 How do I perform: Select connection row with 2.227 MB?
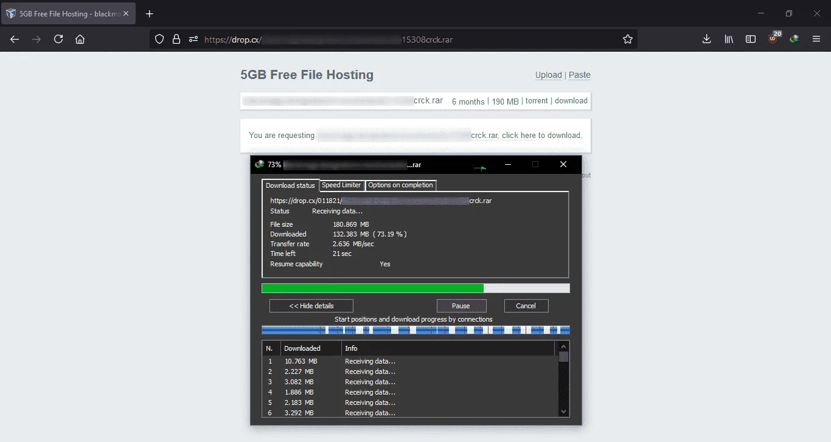point(411,371)
